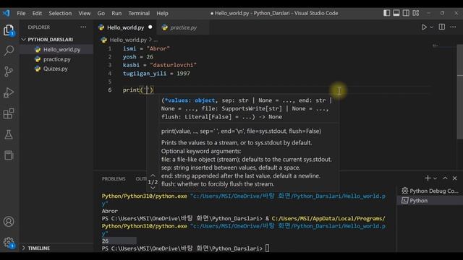Open the new terminal launch profile dropdown
Screen dimensions: 463x260
tap(436, 178)
